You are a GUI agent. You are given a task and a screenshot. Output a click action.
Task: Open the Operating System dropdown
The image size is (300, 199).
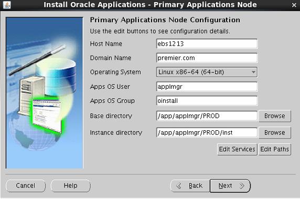[x=207, y=72]
